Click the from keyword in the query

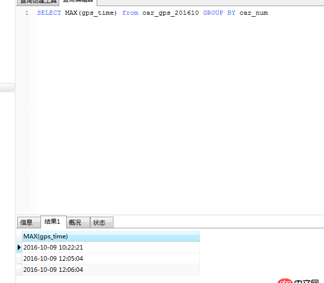coord(130,13)
